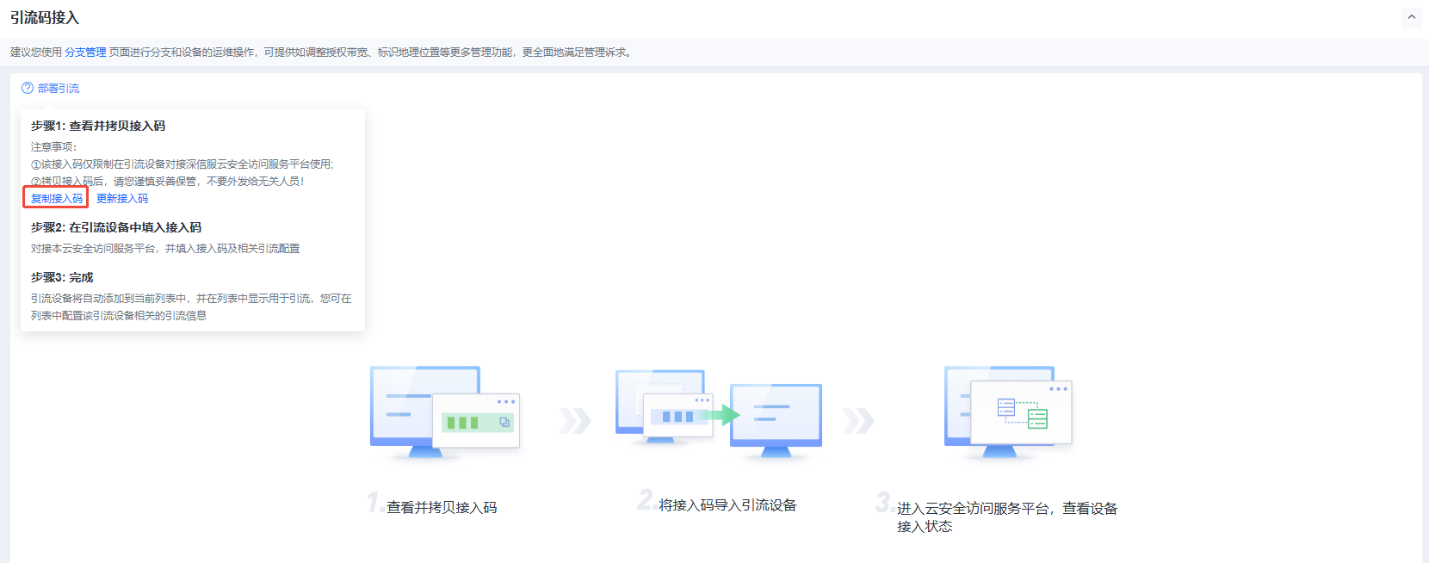Click the step 2 dual-monitor import illustration
Viewport: 1429px width, 563px height.
[718, 413]
